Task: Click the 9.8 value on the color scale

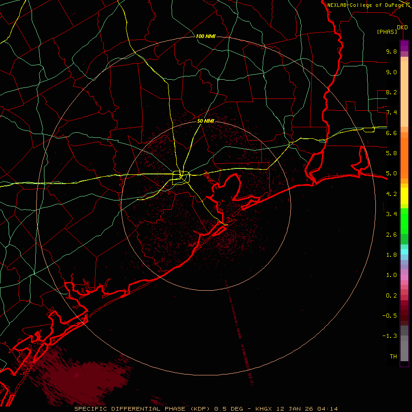Action: 391,51
